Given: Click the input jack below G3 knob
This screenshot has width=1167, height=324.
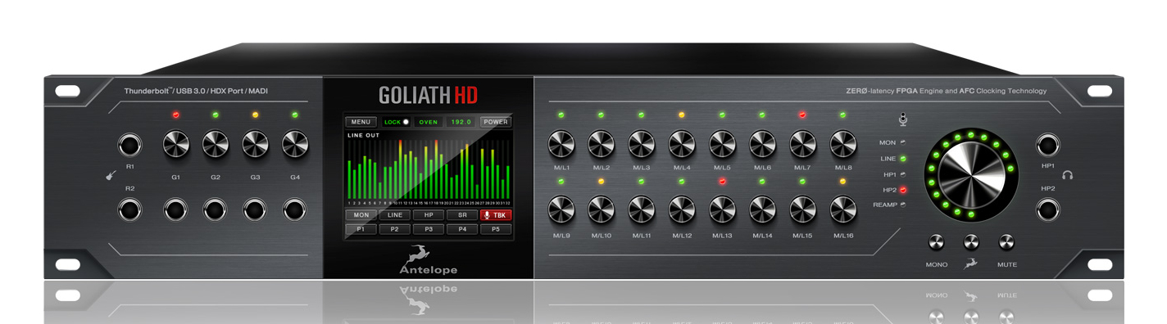Looking at the screenshot, I should point(256,210).
